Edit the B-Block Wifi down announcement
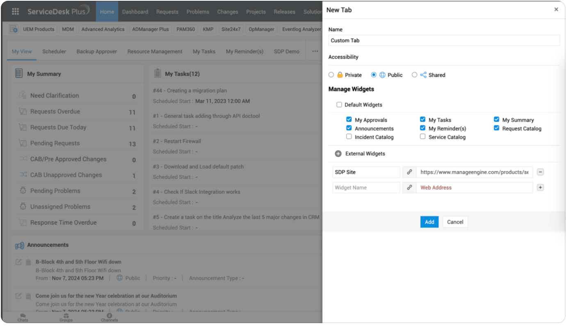The width and height of the screenshot is (566, 326). pyautogui.click(x=18, y=262)
